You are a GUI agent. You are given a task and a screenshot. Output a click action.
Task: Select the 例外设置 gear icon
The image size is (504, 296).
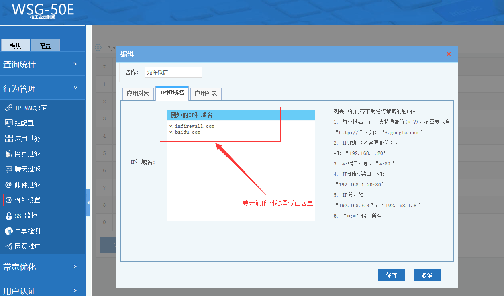coord(9,200)
